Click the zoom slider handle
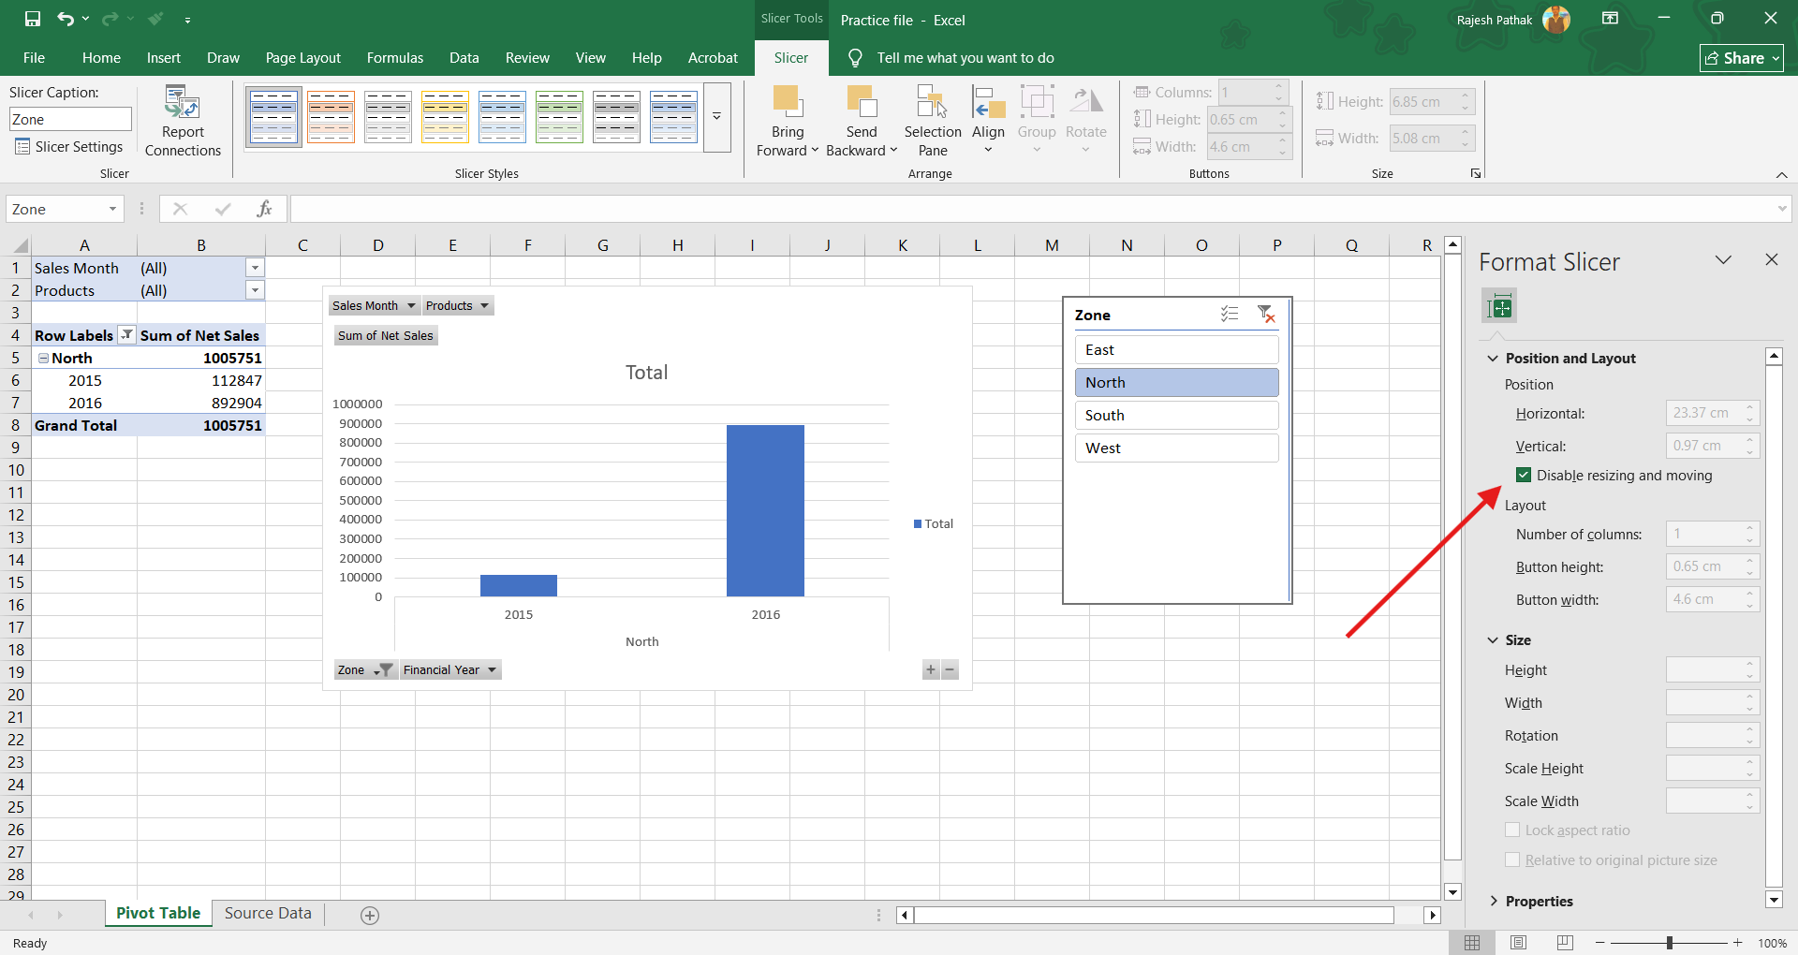1798x955 pixels. click(x=1670, y=943)
